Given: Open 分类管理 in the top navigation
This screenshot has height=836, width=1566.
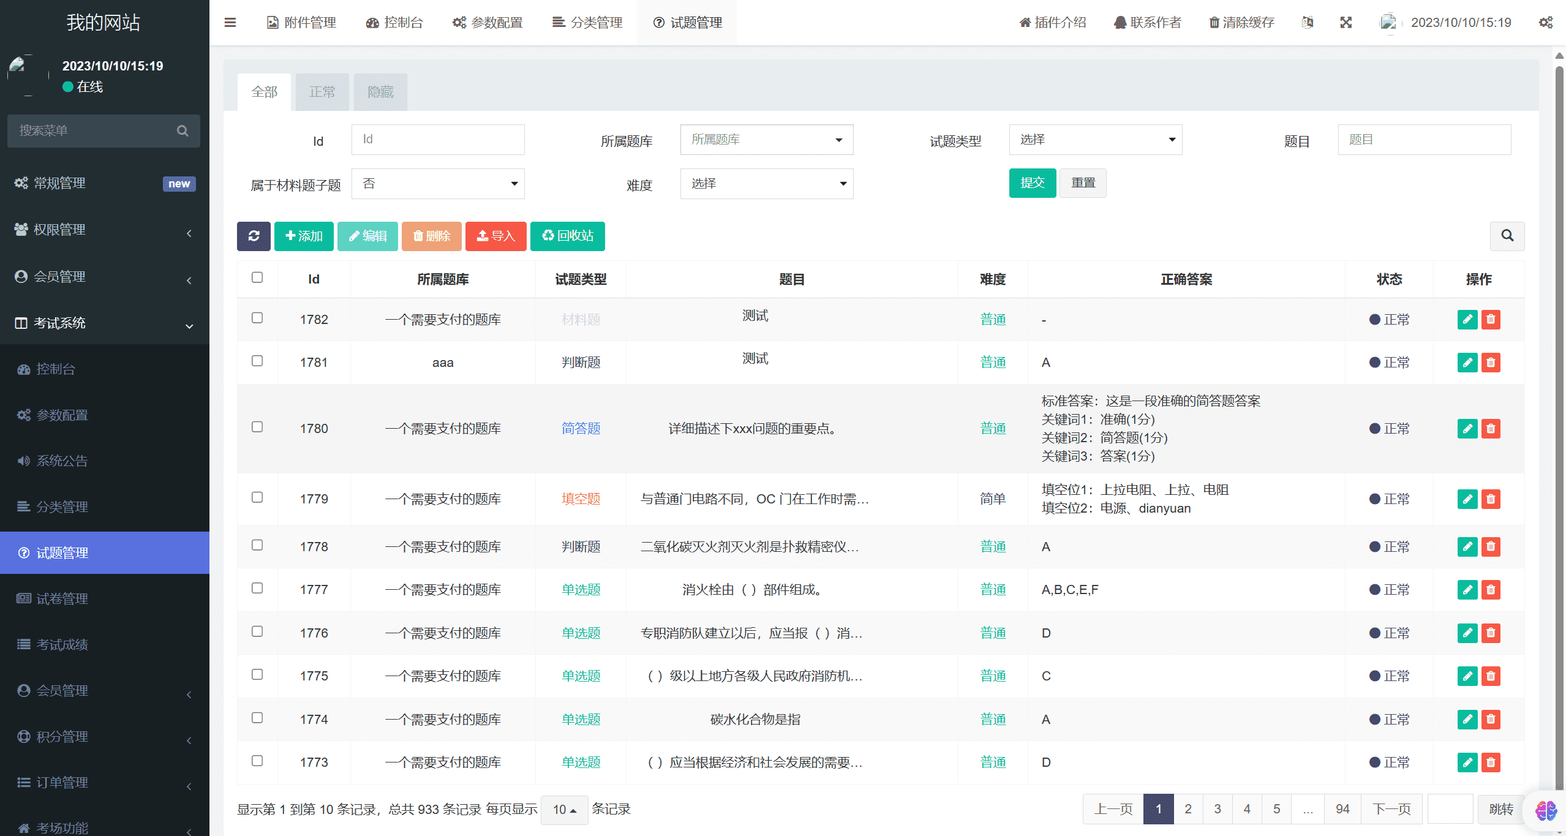Looking at the screenshot, I should click(x=587, y=22).
